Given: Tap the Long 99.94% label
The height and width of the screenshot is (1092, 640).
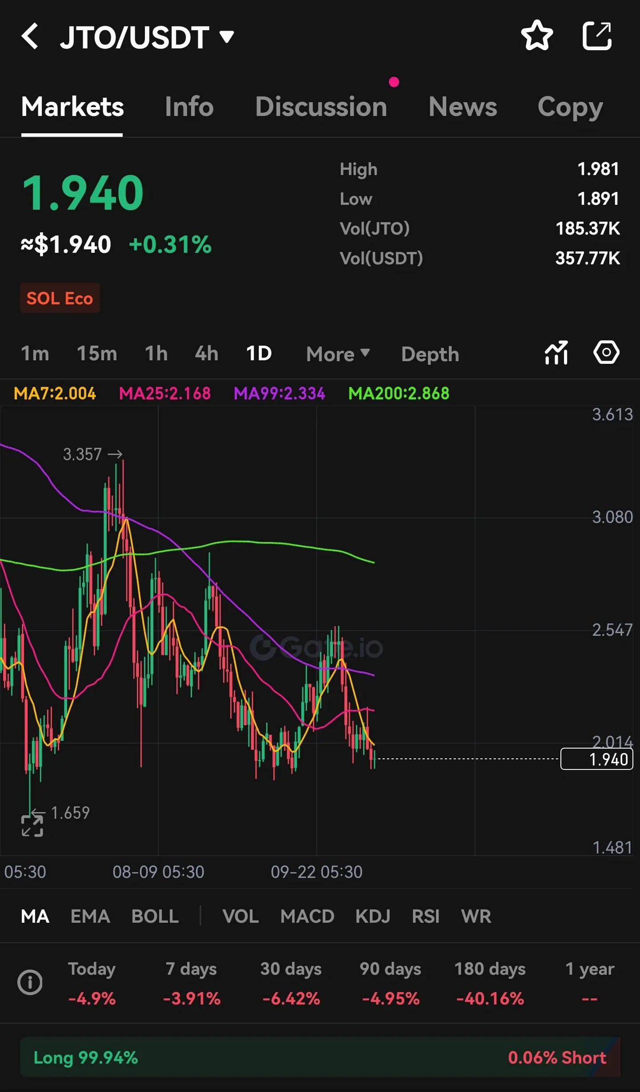Looking at the screenshot, I should pyautogui.click(x=86, y=1058).
